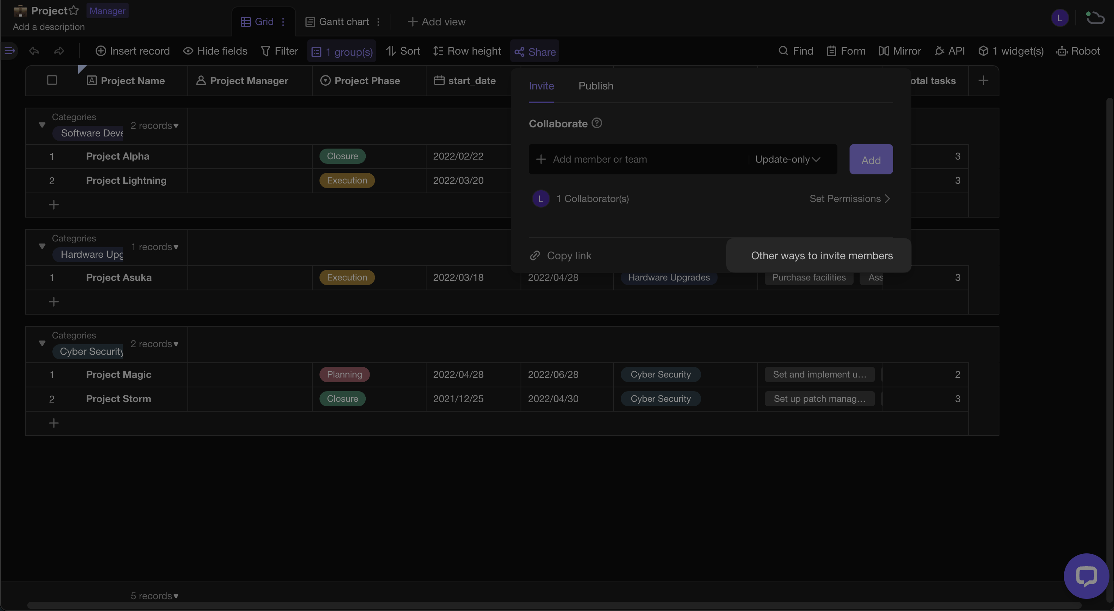Click the Project Manager column header

tap(250, 80)
